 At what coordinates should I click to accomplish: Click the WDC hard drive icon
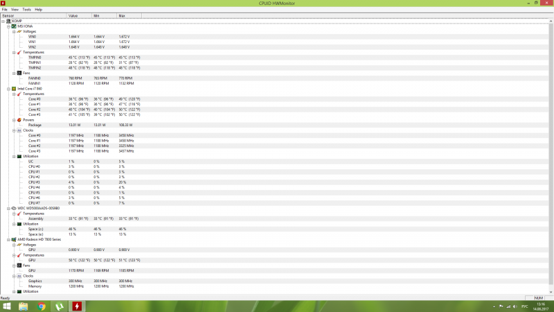pyautogui.click(x=14, y=209)
